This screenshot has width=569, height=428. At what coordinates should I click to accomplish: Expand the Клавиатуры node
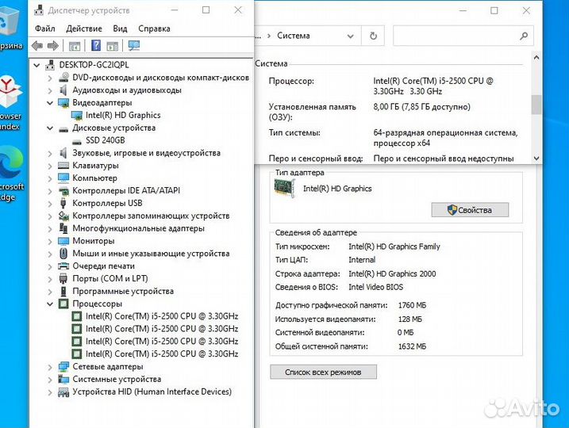(x=50, y=166)
